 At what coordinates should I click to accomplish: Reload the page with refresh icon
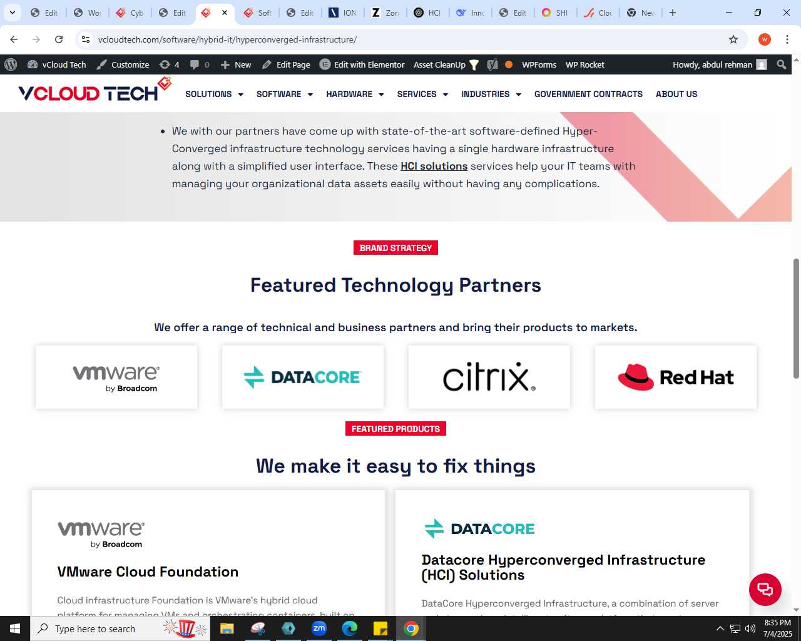click(x=59, y=39)
